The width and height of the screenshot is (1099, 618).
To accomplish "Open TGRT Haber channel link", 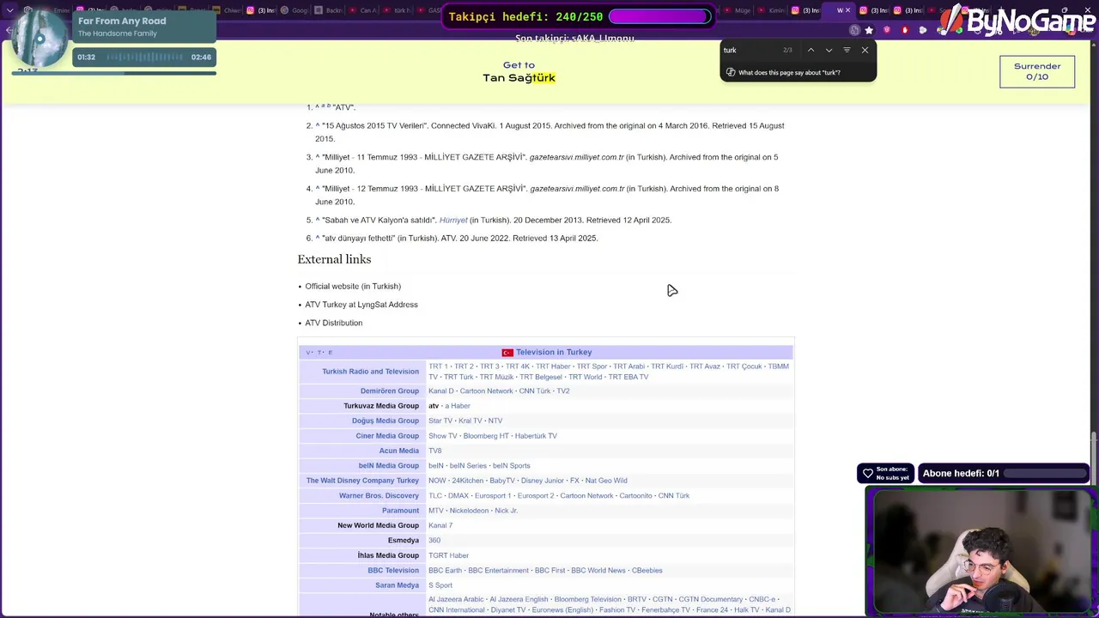I will (x=448, y=555).
